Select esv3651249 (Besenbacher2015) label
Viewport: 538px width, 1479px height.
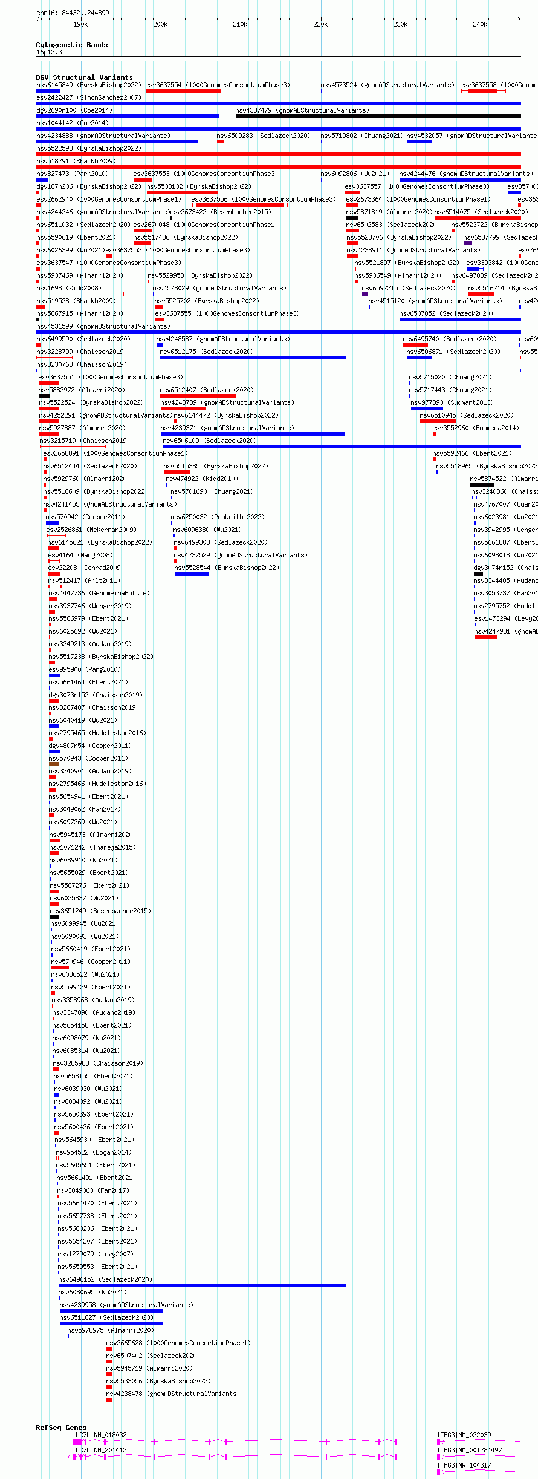pyautogui.click(x=101, y=911)
